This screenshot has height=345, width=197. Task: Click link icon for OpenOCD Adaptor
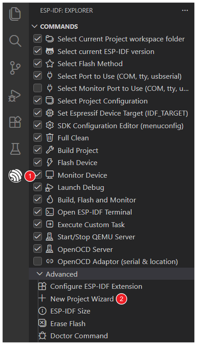50,262
